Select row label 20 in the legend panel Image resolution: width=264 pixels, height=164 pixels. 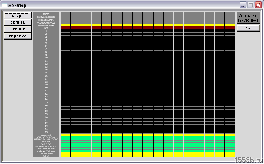pos(46,87)
